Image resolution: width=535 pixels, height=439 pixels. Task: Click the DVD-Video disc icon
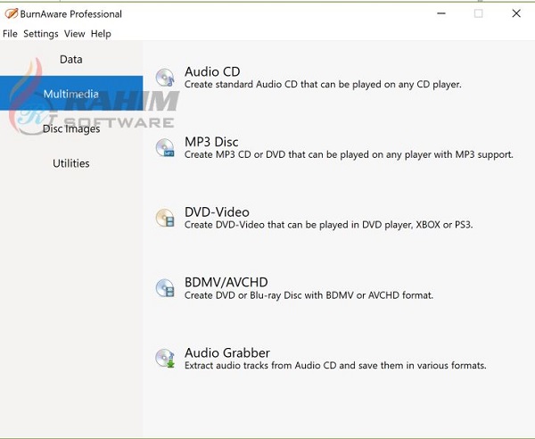pyautogui.click(x=165, y=218)
